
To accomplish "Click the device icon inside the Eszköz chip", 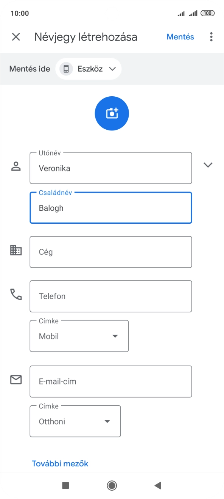I will tap(66, 69).
